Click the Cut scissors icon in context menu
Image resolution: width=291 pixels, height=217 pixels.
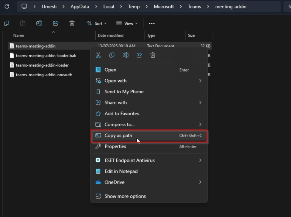98,55
